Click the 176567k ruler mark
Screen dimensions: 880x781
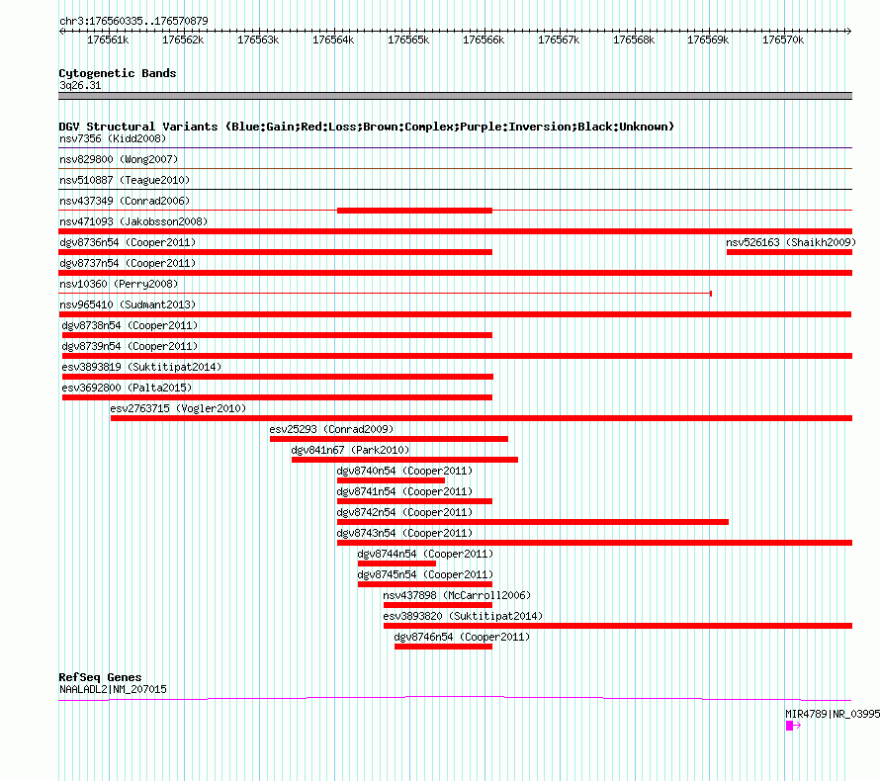click(559, 40)
